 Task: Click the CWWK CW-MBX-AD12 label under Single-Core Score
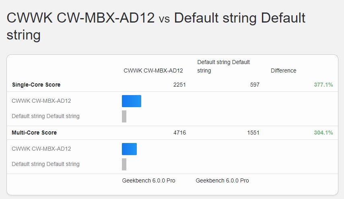pos(41,101)
